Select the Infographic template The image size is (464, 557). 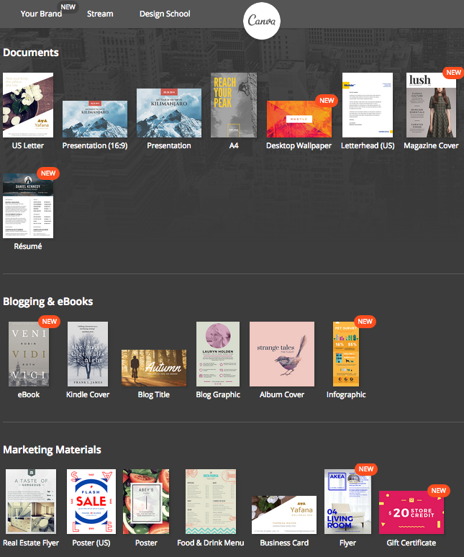point(346,354)
